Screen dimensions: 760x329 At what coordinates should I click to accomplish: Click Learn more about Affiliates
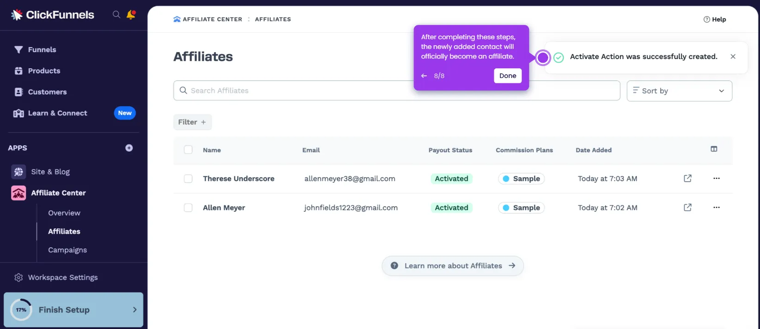click(453, 266)
